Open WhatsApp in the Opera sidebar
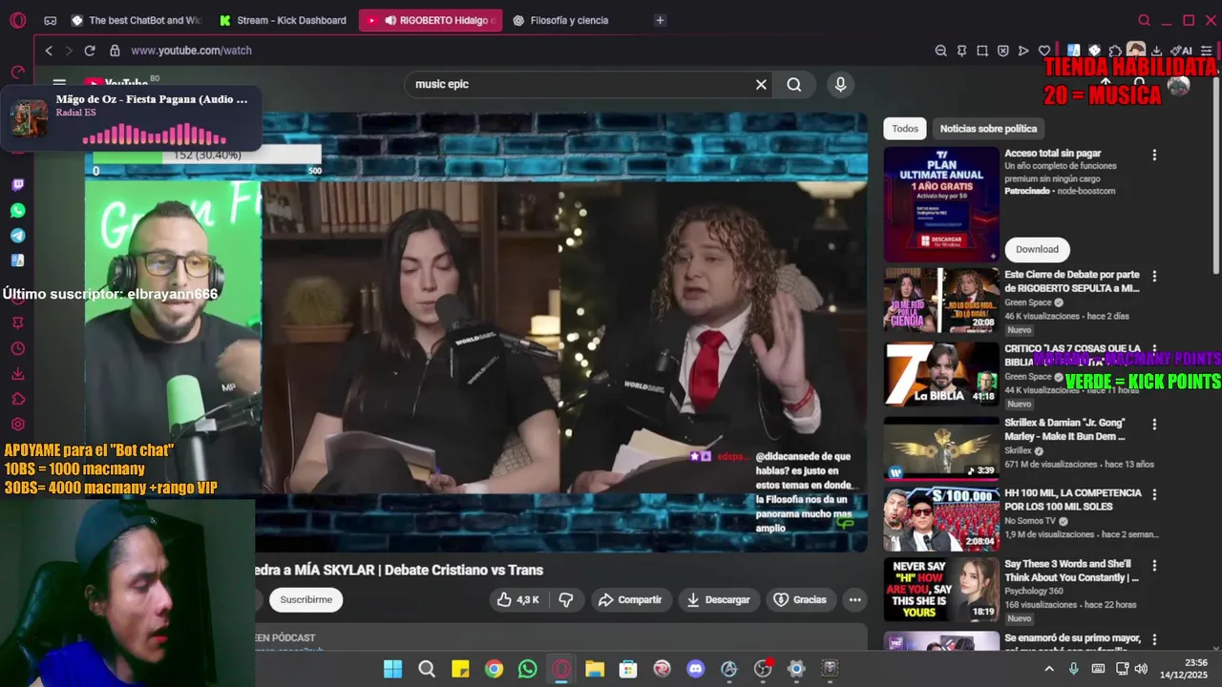The height and width of the screenshot is (687, 1222). point(17,210)
